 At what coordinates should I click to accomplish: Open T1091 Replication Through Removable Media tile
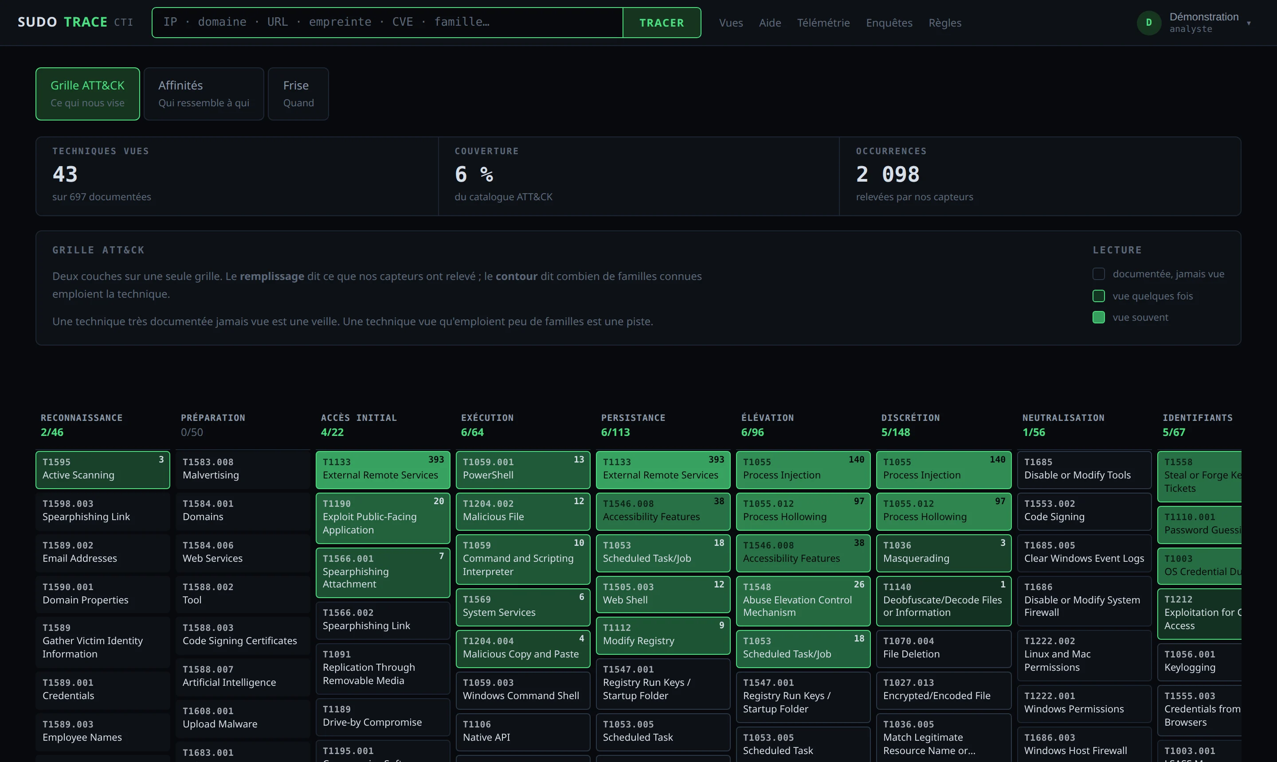pos(383,668)
